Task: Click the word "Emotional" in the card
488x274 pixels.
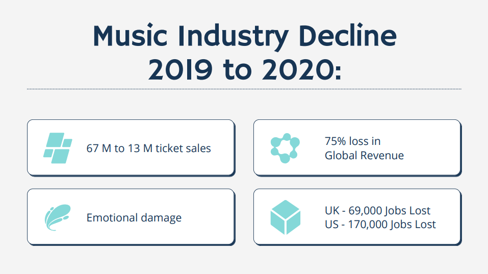Action: [112, 218]
